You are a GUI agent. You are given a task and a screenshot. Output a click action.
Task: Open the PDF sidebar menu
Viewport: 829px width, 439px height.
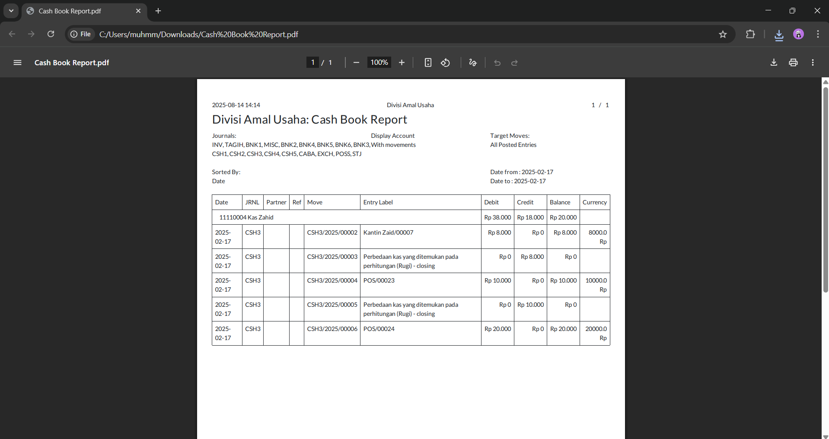click(x=17, y=63)
